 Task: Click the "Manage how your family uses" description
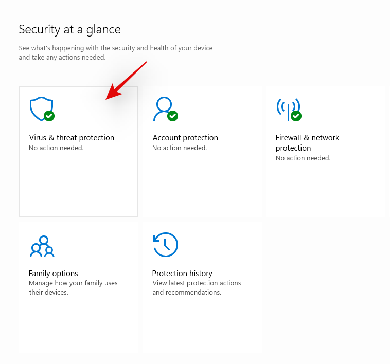pos(73,283)
